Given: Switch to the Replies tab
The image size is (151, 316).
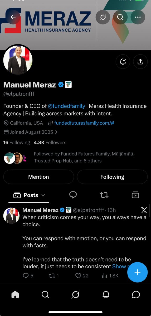Looking at the screenshot, I should [x=73, y=195].
